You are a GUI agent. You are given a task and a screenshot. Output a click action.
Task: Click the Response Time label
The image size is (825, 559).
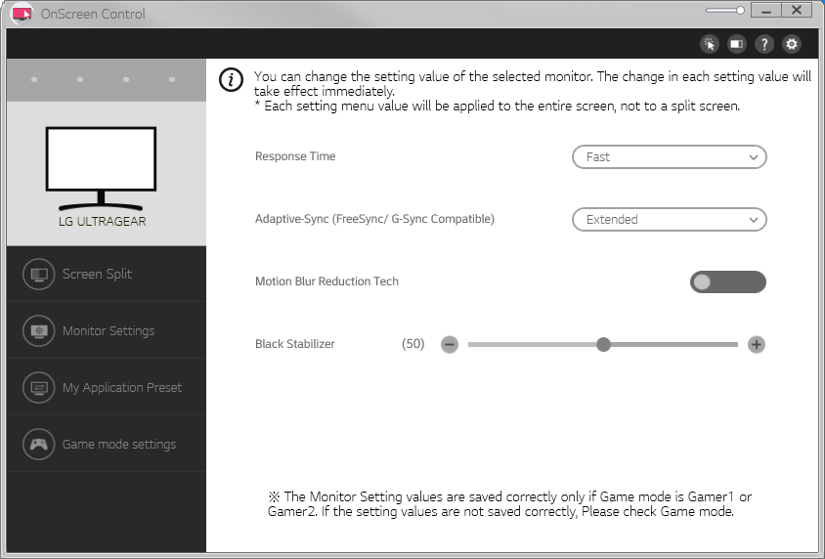click(295, 156)
